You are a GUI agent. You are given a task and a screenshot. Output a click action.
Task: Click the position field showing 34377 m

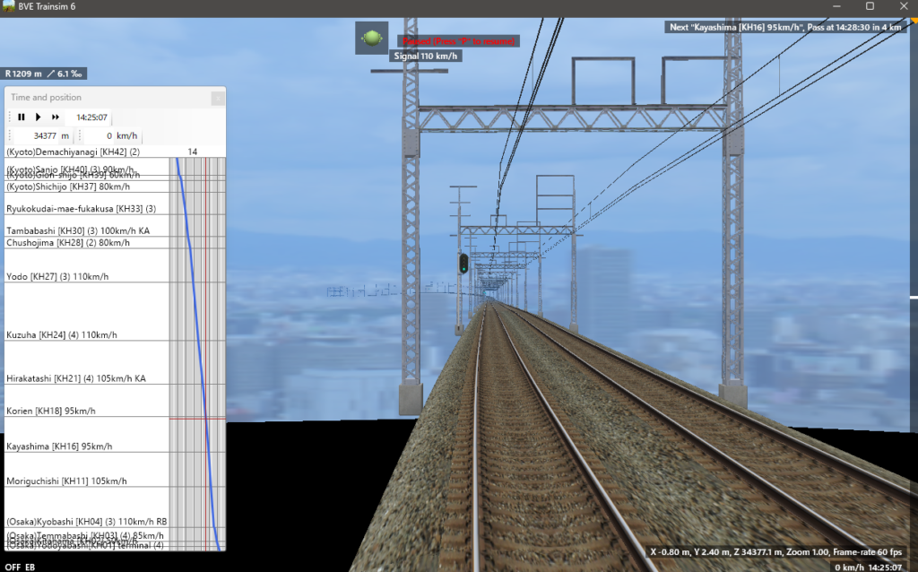click(x=47, y=136)
